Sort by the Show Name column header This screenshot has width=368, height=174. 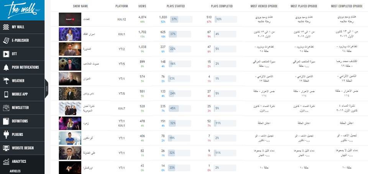click(80, 6)
